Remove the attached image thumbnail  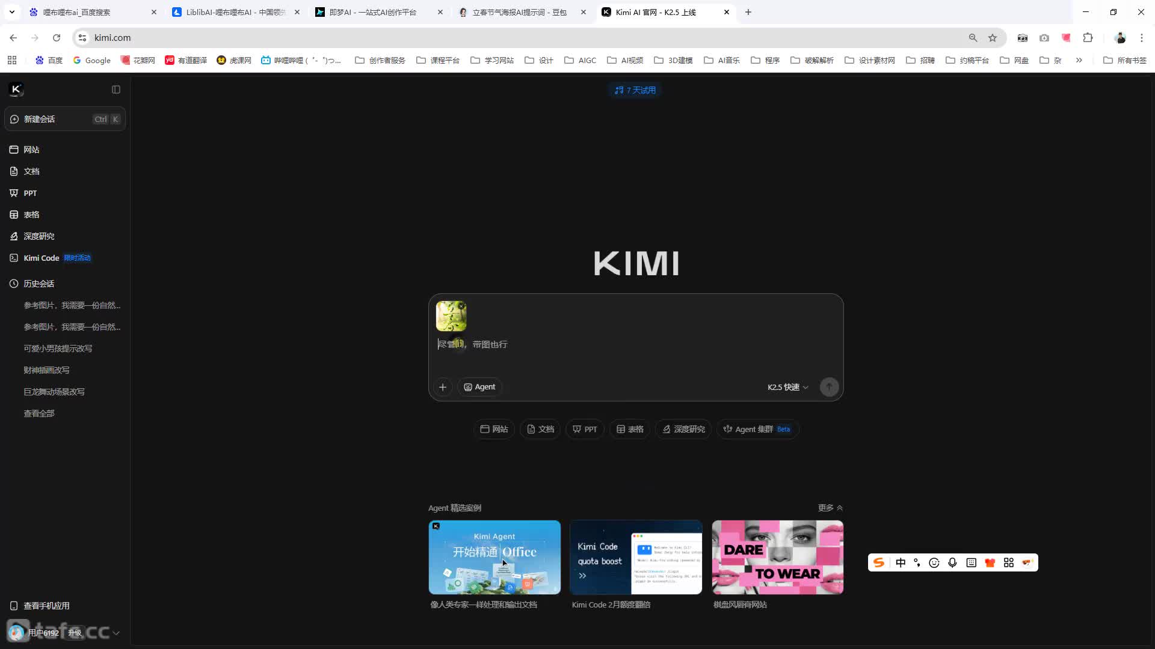pos(461,306)
